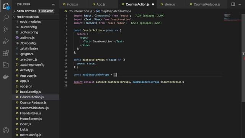Open .prettierrc.js in the file tree
This screenshot has height=138, width=245.
(x=29, y=59)
